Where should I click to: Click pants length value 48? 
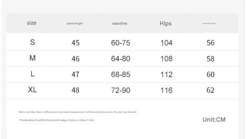75,90
